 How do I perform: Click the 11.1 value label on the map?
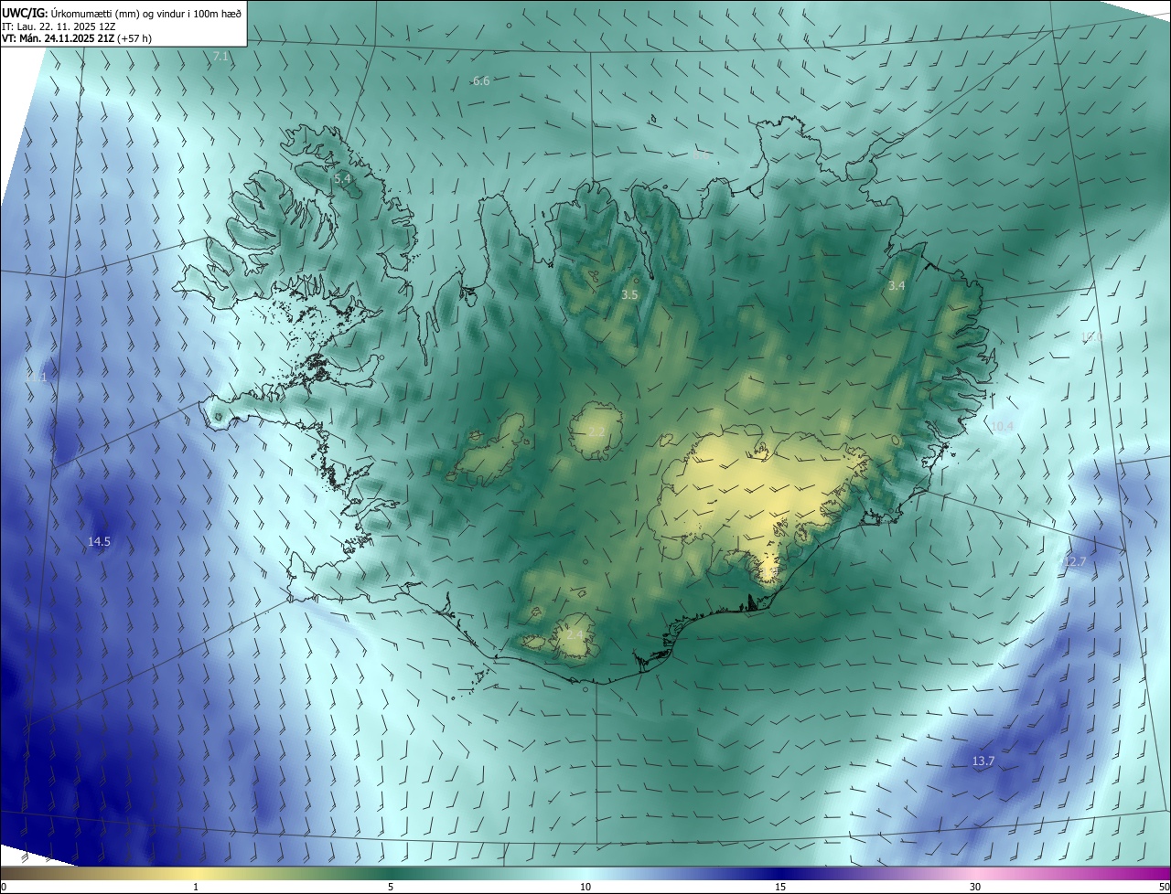tap(37, 377)
